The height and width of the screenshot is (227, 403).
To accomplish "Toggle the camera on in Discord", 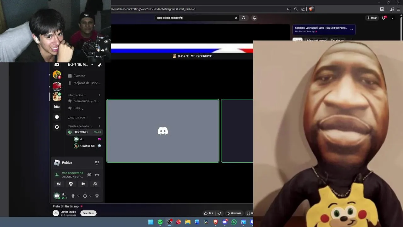I will tap(59, 184).
